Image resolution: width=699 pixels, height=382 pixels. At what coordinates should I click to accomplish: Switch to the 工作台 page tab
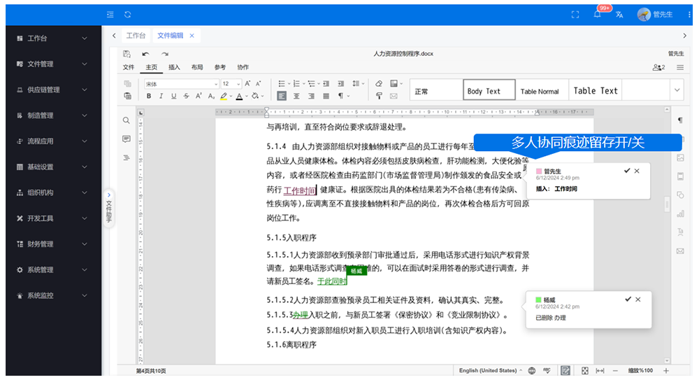[136, 36]
